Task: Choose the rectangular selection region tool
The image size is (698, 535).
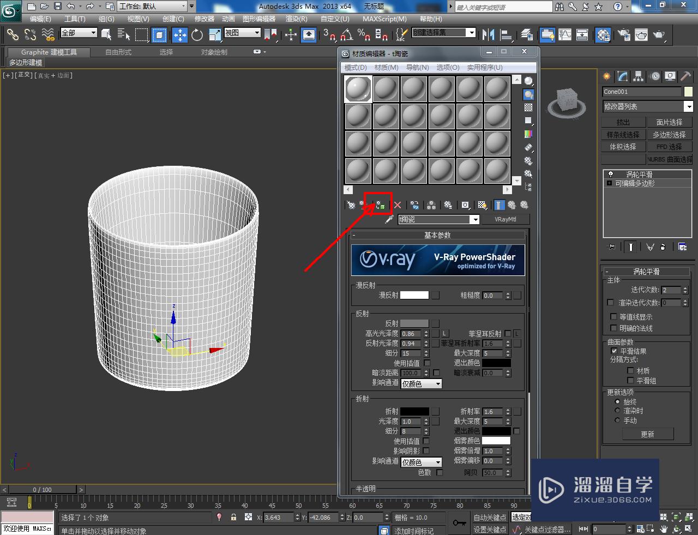Action: pos(142,35)
